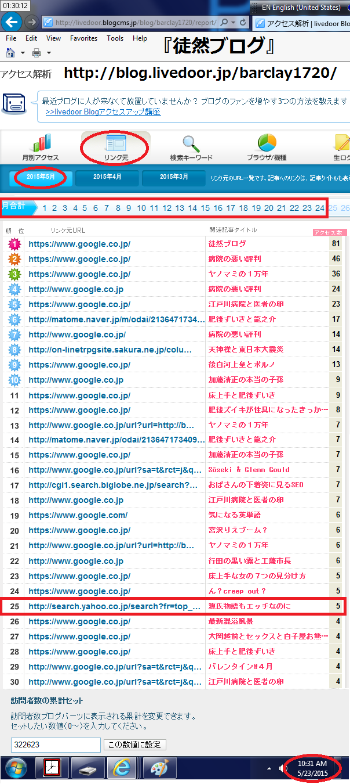Click the Windows Start button

(16, 768)
